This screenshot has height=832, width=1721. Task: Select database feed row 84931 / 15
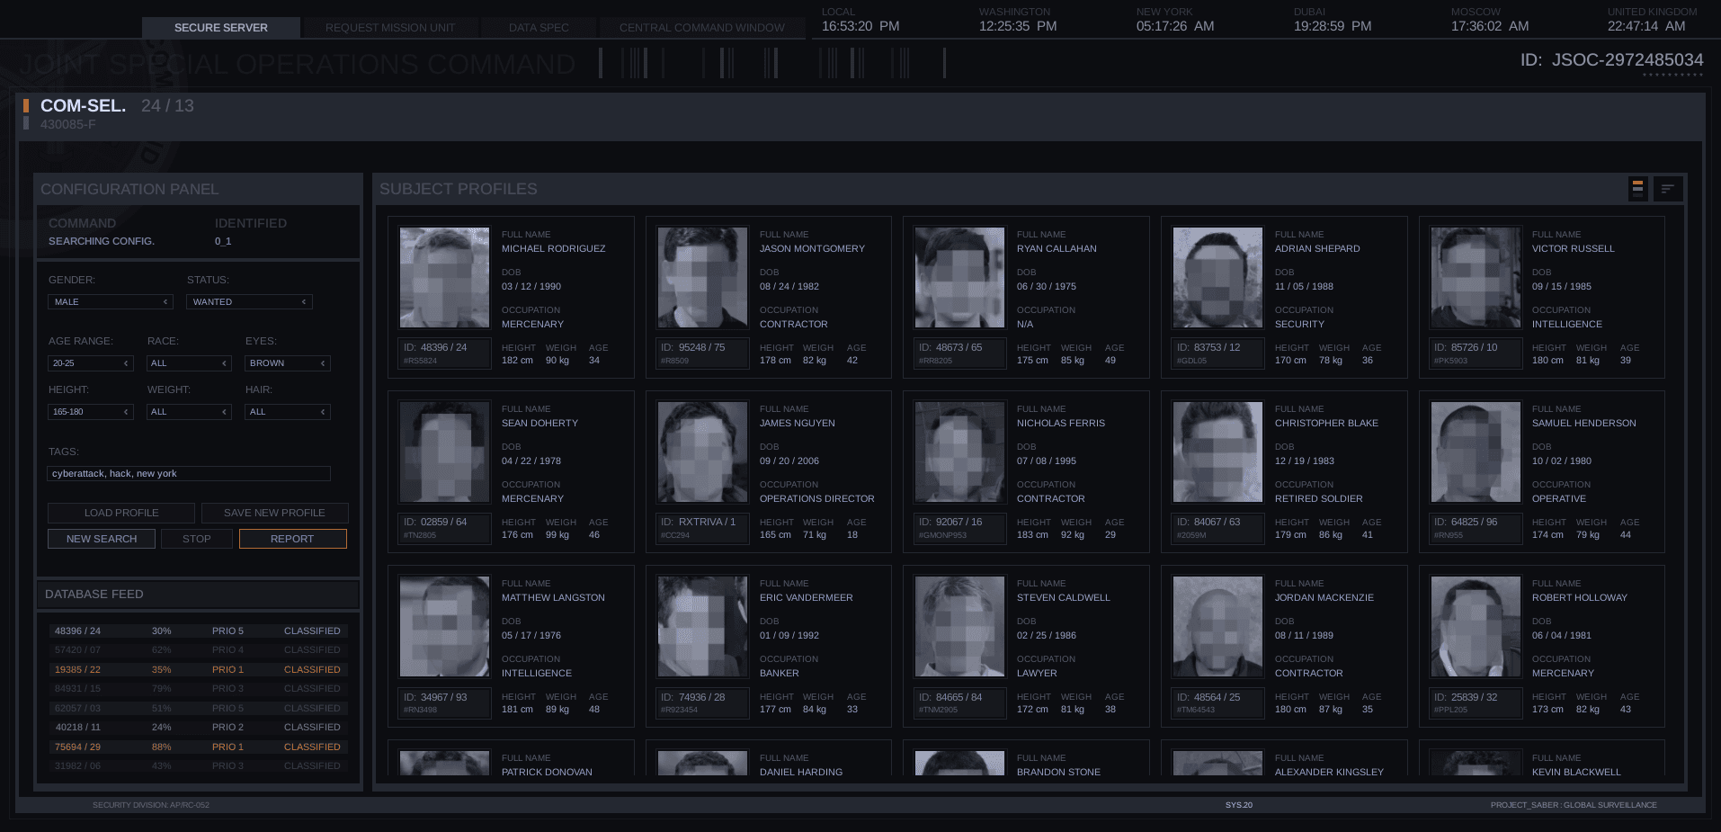point(198,688)
